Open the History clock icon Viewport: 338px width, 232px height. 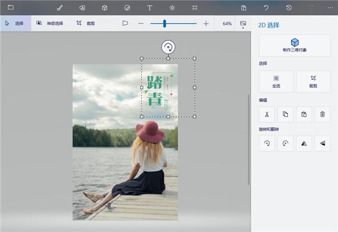click(x=289, y=8)
